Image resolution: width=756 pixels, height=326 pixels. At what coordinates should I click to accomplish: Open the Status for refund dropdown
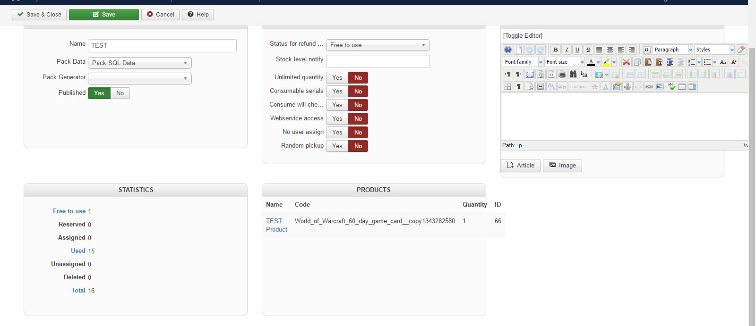coord(378,45)
